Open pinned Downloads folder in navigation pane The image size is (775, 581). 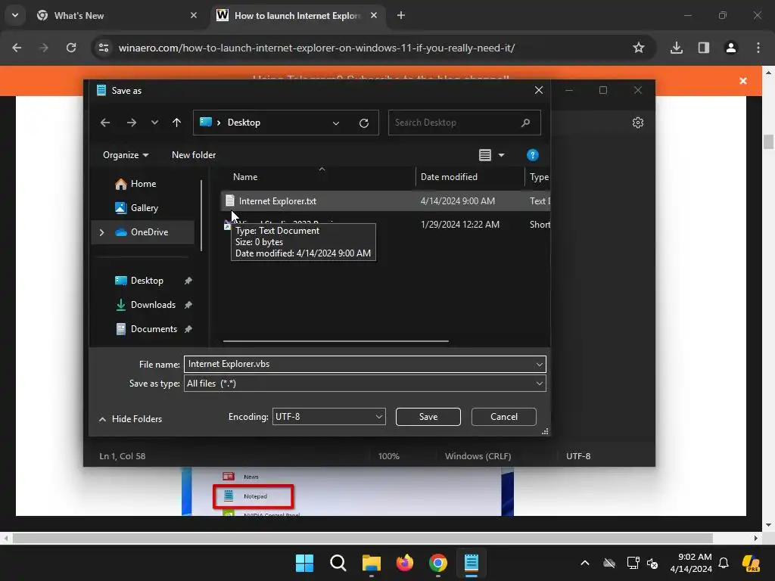pyautogui.click(x=153, y=305)
